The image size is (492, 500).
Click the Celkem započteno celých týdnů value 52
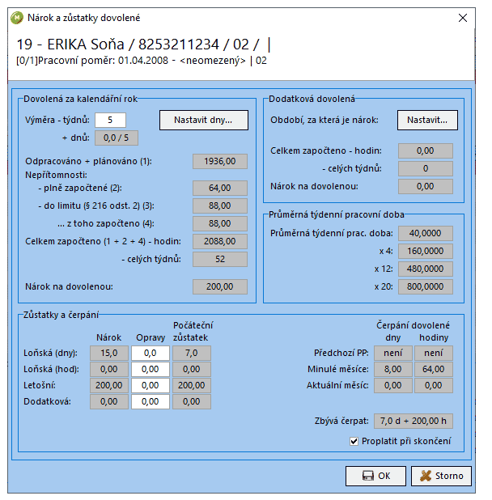[x=220, y=259]
